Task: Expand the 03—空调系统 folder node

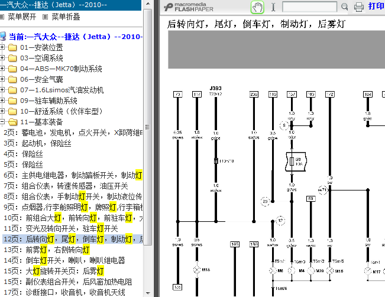Action: pyautogui.click(x=2, y=58)
